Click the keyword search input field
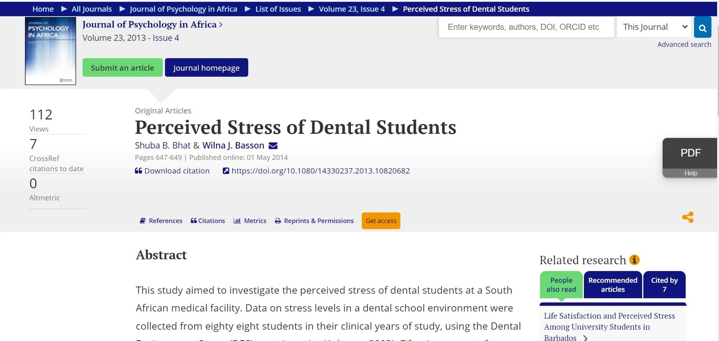 tap(526, 27)
